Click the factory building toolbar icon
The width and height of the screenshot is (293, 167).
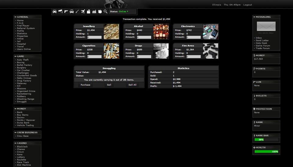(x=94, y=12)
